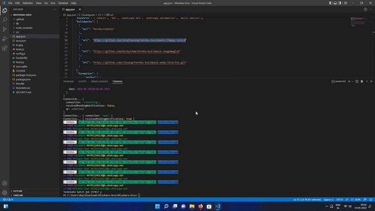Close the app.json editor tab
The height and width of the screenshot is (211, 375).
(x=80, y=9)
